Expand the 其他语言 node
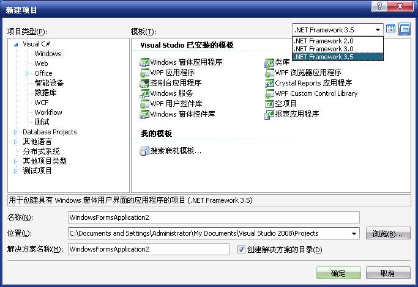 tap(15, 142)
